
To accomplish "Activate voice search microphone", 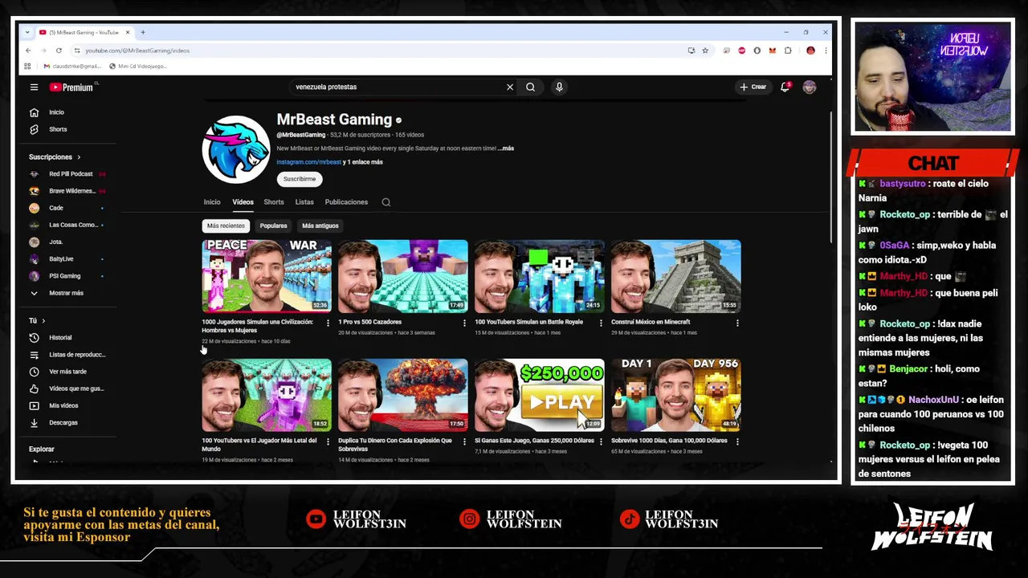I will pos(559,87).
